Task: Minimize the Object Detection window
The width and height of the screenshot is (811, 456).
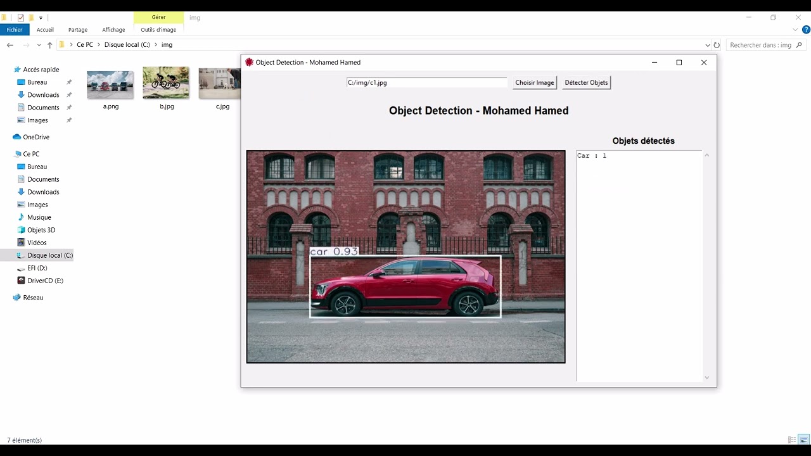Action: point(655,62)
